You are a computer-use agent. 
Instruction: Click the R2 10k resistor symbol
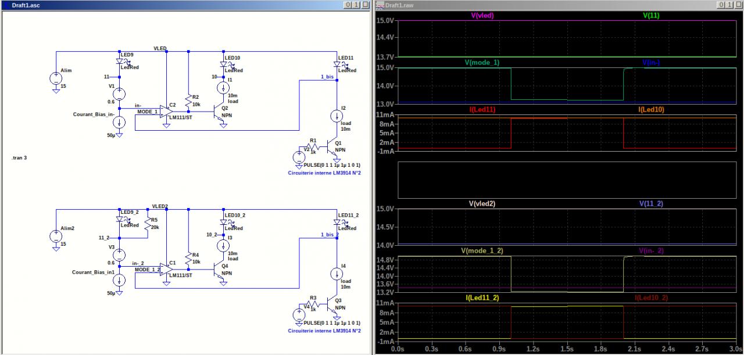click(x=188, y=102)
